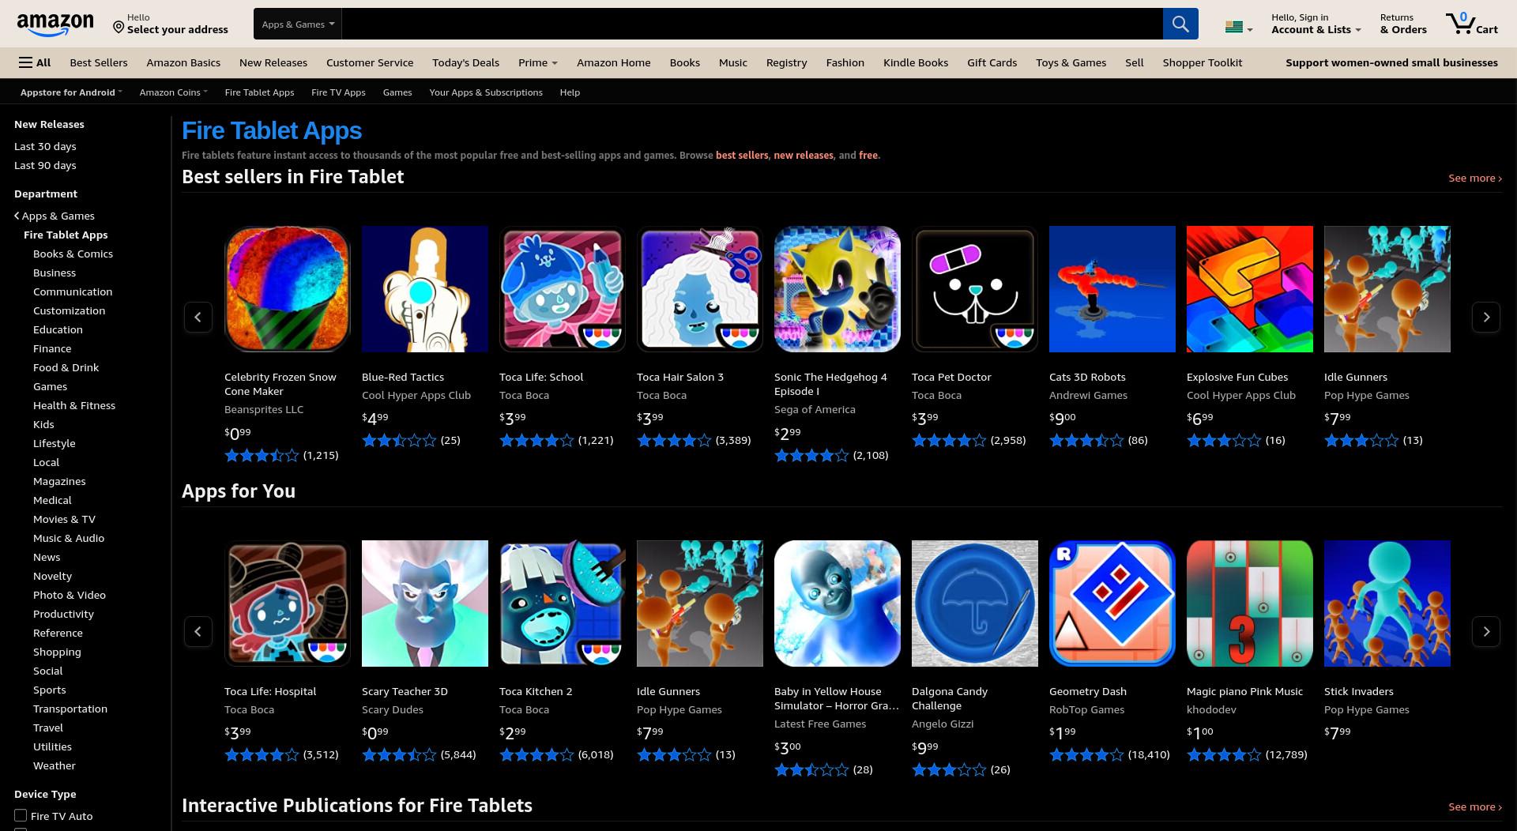
Task: Open Dalgona Candy Challenge app icon
Action: click(x=975, y=604)
